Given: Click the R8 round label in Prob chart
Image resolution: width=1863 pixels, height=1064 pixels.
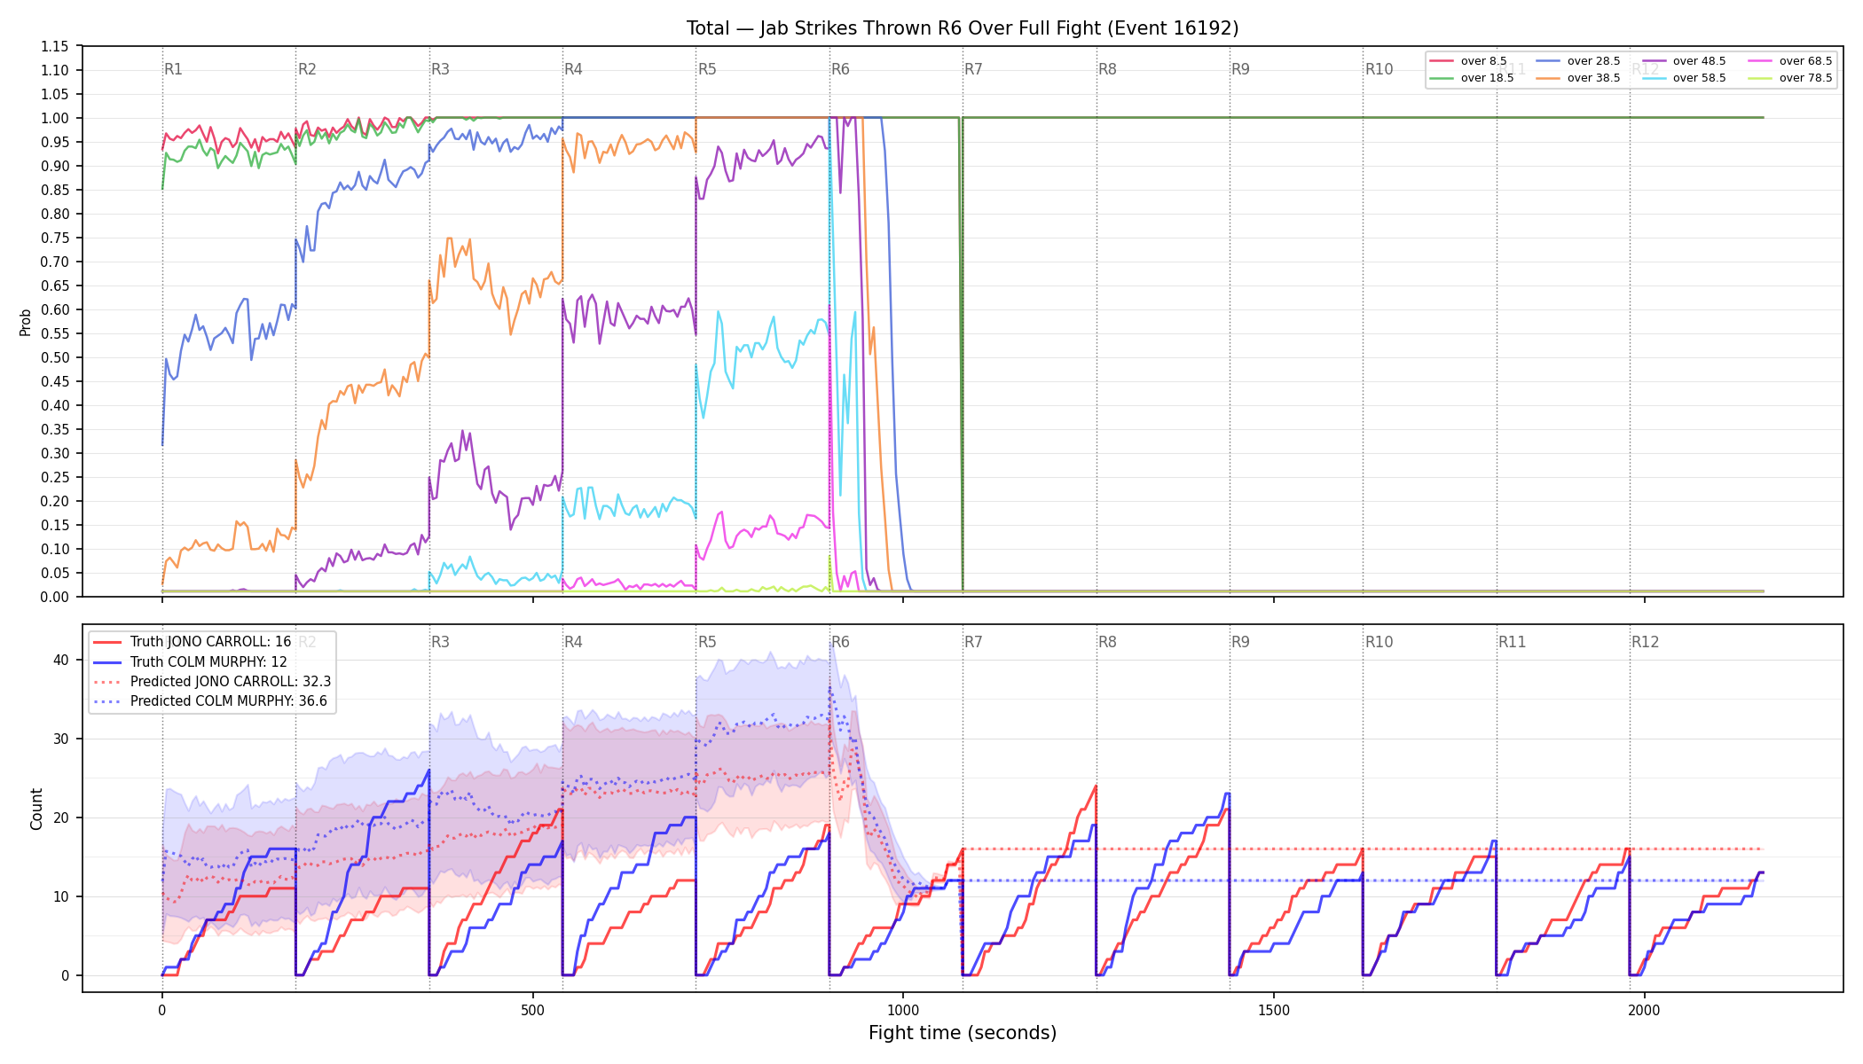Looking at the screenshot, I should coord(1107,69).
